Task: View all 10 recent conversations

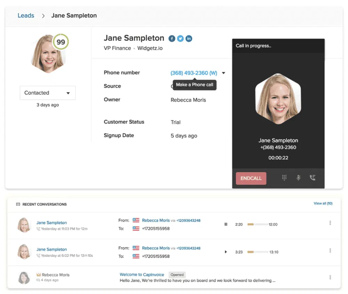Action: [323, 204]
